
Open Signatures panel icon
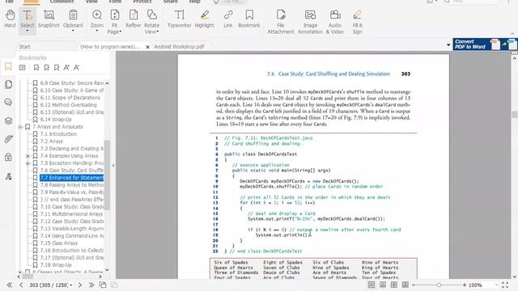(8, 176)
